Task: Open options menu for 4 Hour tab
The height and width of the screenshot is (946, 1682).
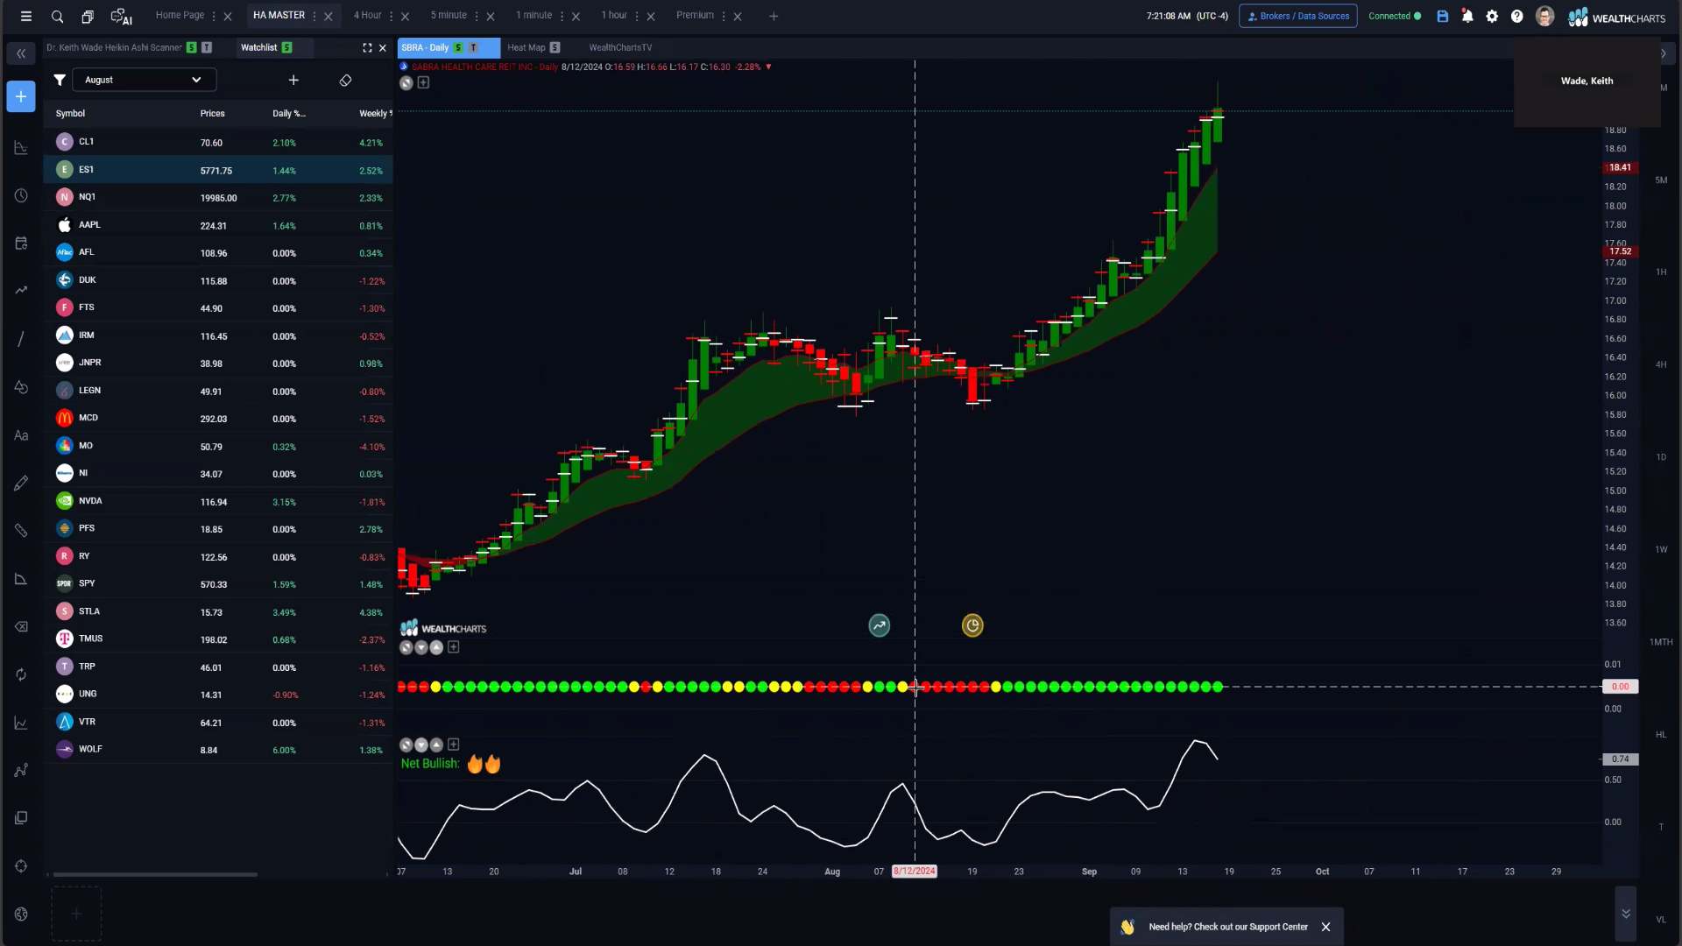Action: pos(391,16)
